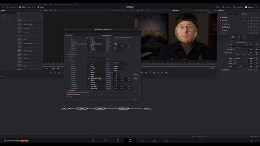Toggle the Solid checkbox in Inspector

coord(247,55)
